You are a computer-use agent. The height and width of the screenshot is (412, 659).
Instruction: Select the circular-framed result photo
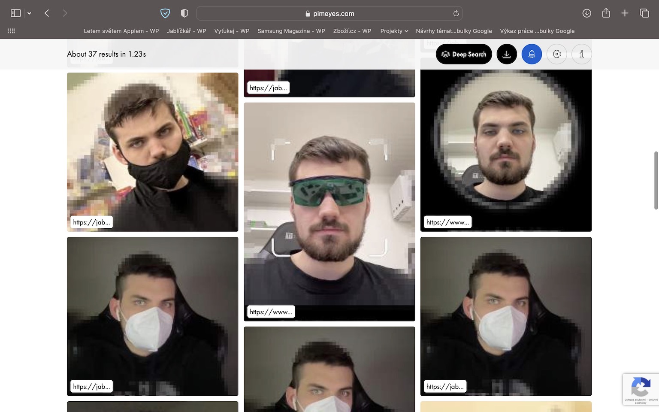click(x=506, y=150)
